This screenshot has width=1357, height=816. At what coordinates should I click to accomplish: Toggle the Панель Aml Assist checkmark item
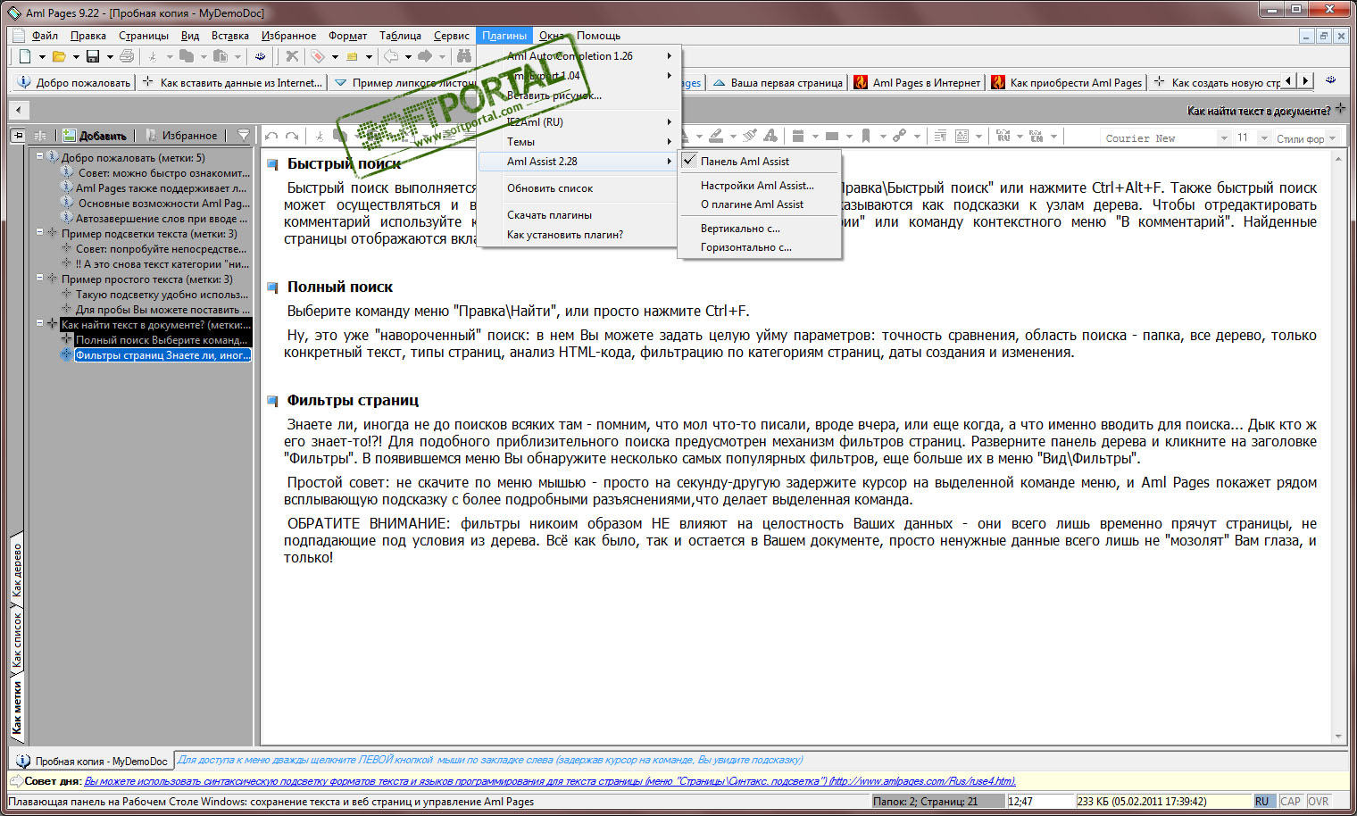(760, 162)
